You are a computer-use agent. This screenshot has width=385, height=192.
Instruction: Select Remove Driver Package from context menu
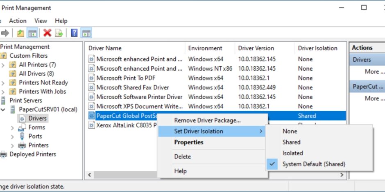[207, 120]
